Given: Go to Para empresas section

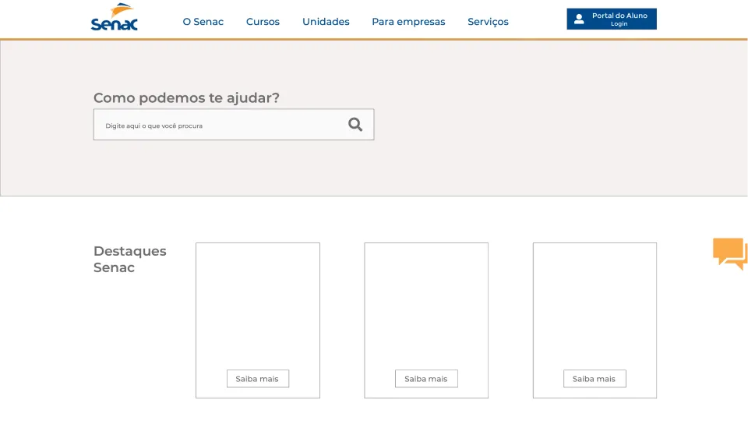Looking at the screenshot, I should [408, 22].
